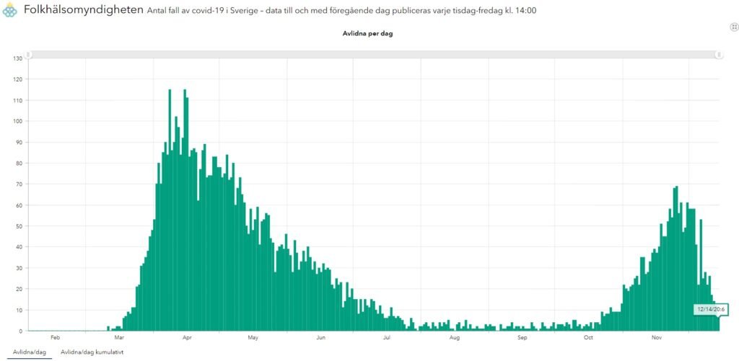
Task: Click the Folkhälsomyndigheten logo icon
Action: 11,12
